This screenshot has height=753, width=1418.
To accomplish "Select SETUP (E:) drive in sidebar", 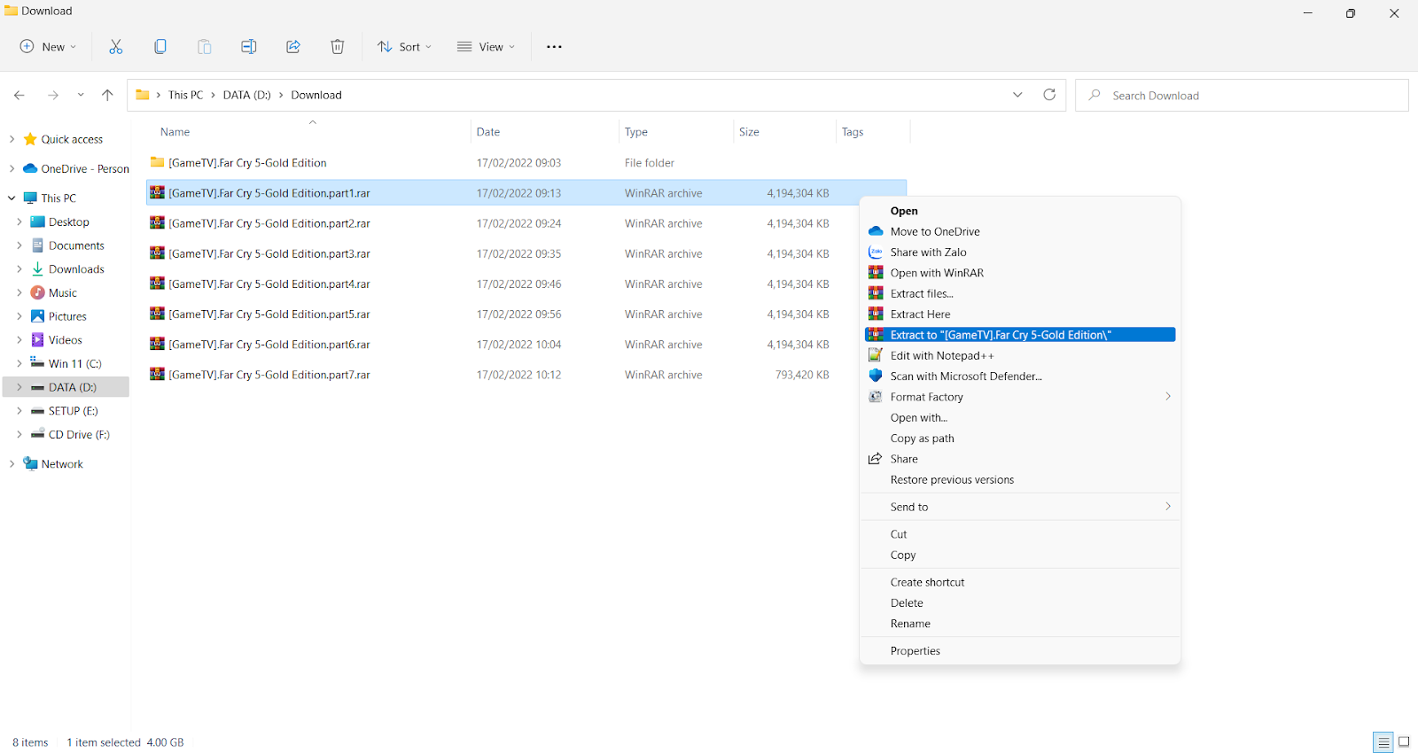I will [x=73, y=411].
